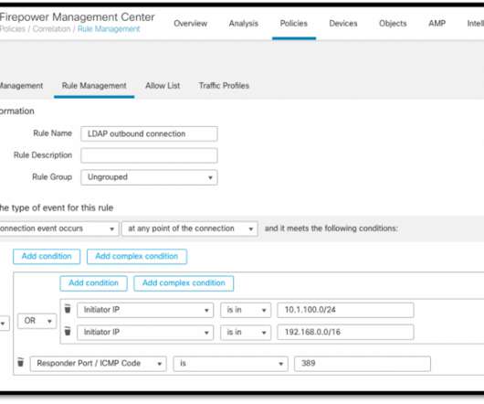Open the AMP menu

(x=437, y=24)
